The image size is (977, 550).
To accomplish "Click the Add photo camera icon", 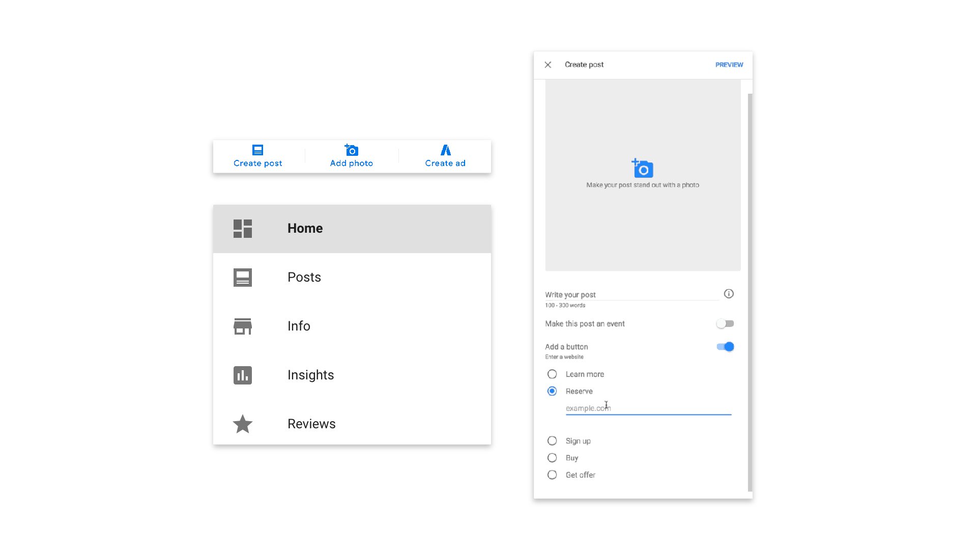I will pyautogui.click(x=352, y=150).
